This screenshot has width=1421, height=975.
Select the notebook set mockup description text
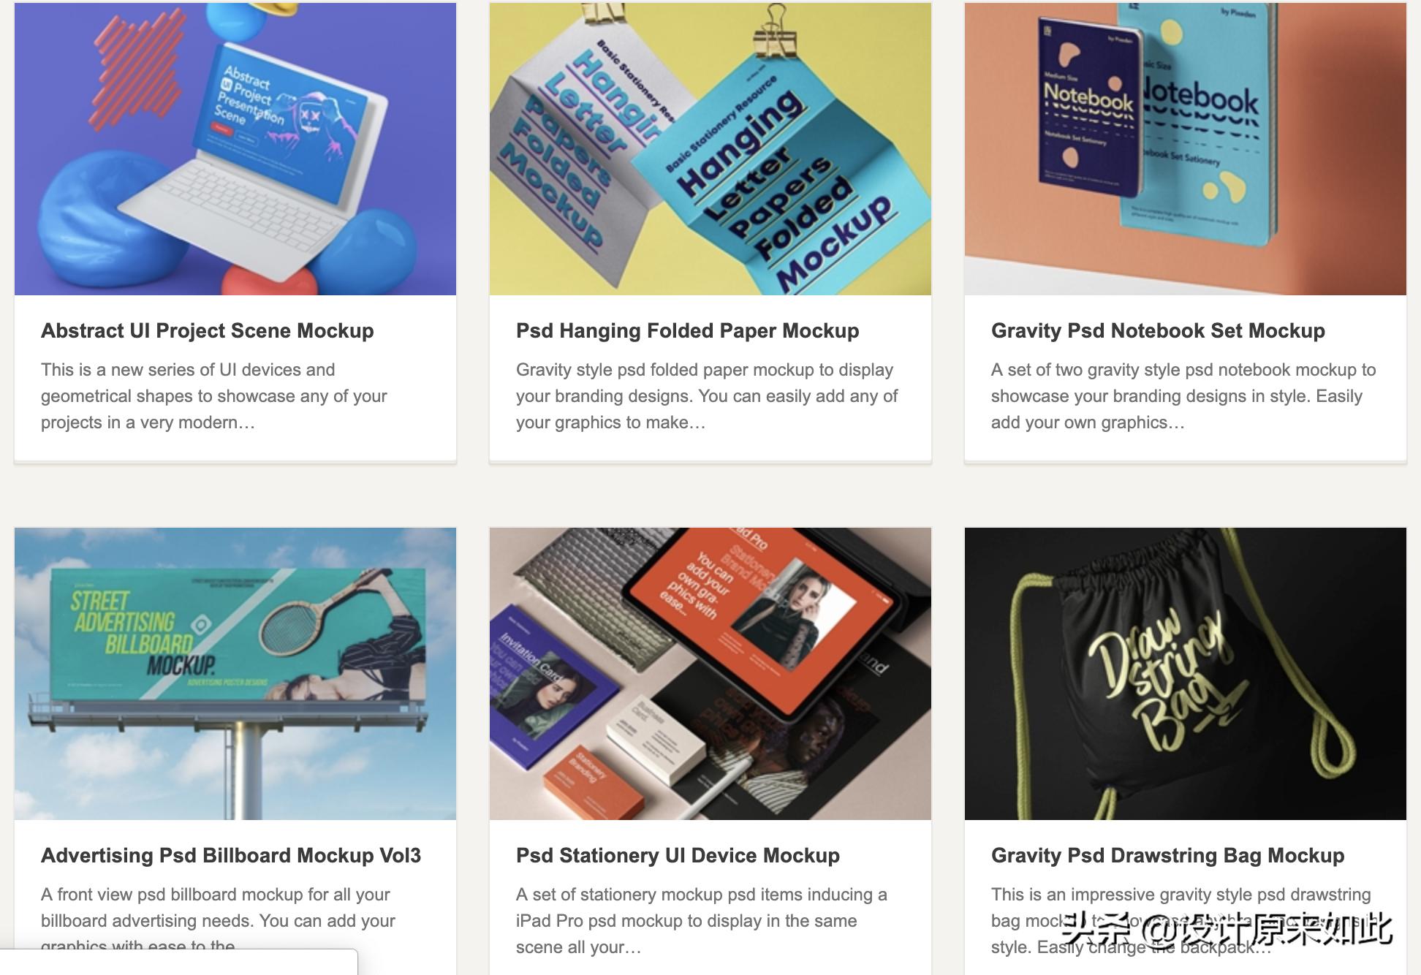click(1183, 396)
